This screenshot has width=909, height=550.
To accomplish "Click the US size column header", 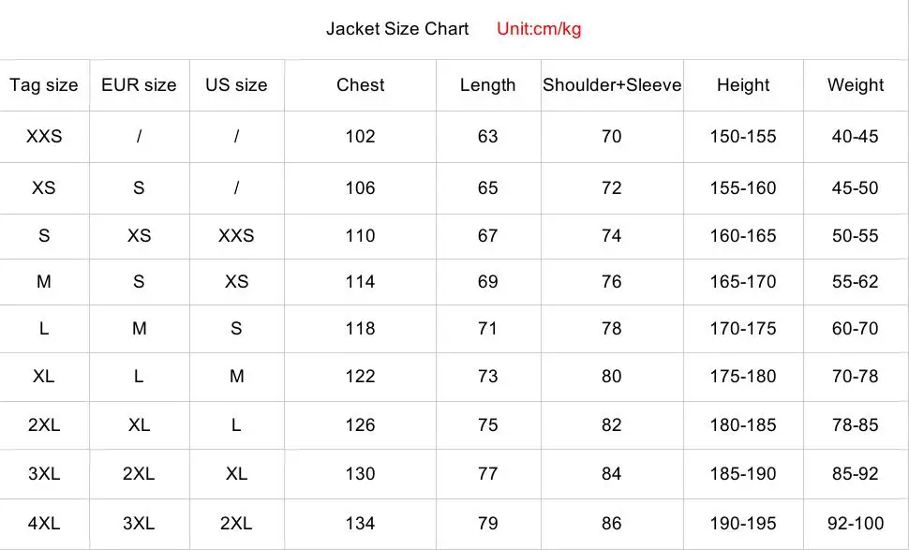I will tap(236, 85).
